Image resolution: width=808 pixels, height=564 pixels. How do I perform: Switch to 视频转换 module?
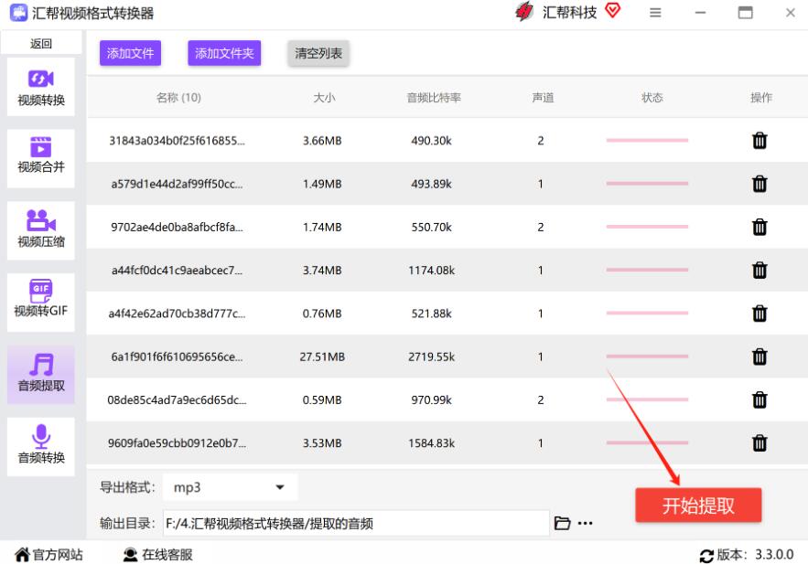click(41, 87)
